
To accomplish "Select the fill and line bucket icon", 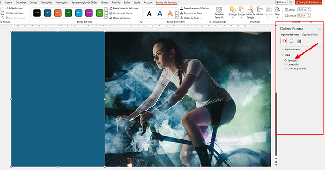I will 284,41.
